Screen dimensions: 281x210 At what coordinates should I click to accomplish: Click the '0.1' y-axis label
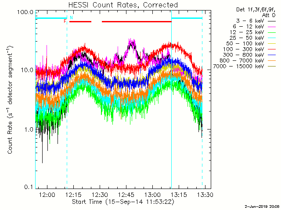coord(29,187)
